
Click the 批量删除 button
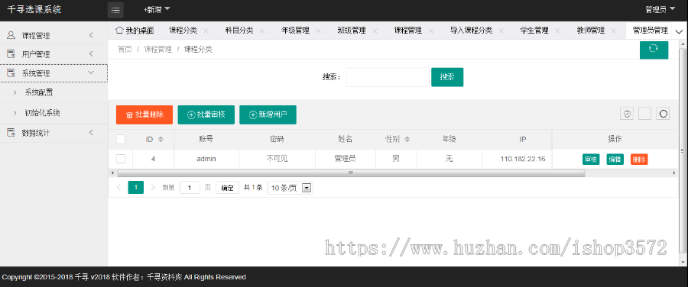[144, 114]
